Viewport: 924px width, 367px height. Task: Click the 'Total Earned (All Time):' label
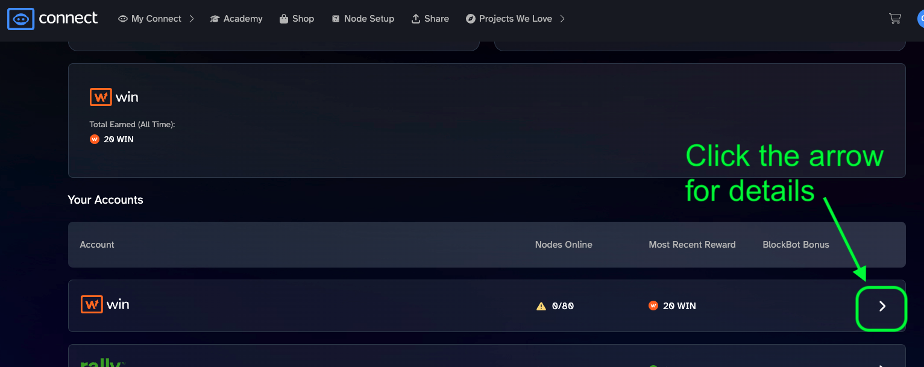(132, 124)
